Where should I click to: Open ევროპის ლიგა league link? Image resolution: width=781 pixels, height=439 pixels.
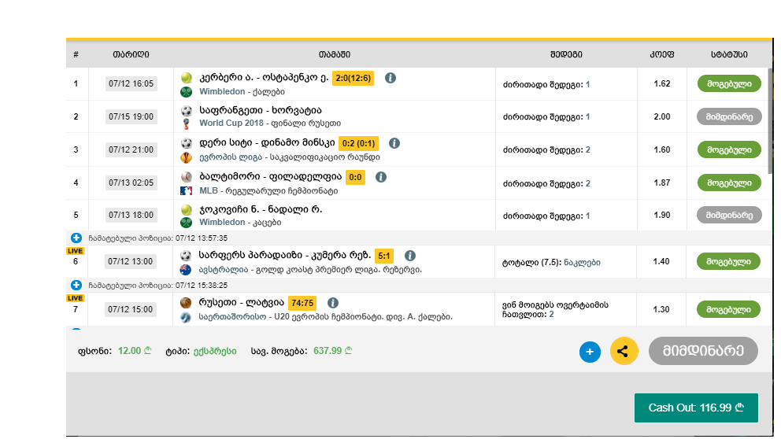[231, 157]
